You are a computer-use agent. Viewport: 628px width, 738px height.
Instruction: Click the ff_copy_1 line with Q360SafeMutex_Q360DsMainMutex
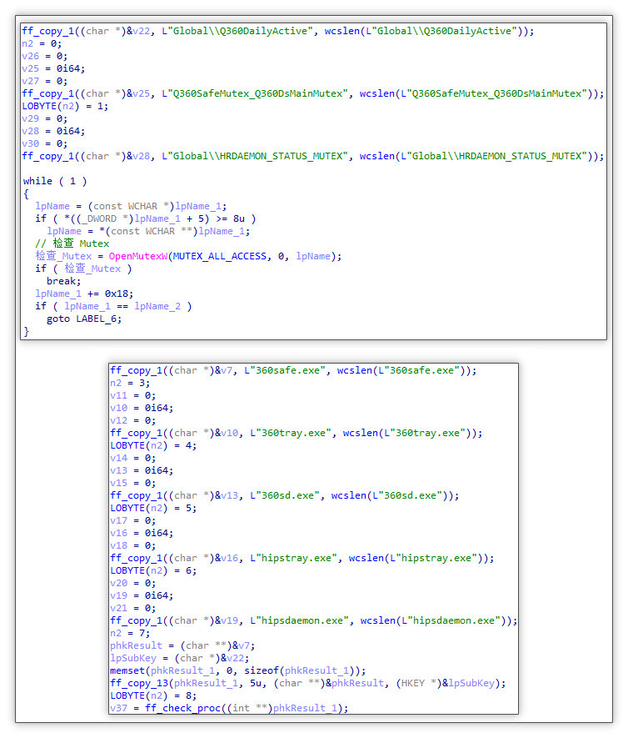pos(312,93)
